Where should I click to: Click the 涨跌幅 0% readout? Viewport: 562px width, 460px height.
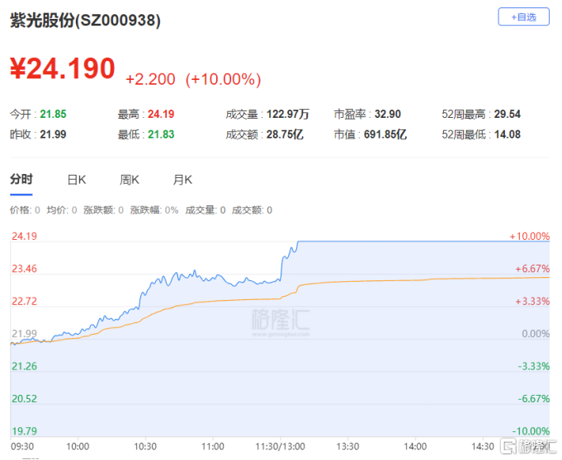(154, 210)
